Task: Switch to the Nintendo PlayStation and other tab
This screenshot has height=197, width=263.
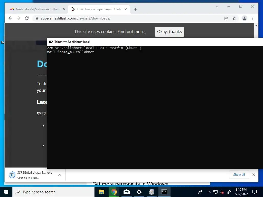Action: pos(37,9)
